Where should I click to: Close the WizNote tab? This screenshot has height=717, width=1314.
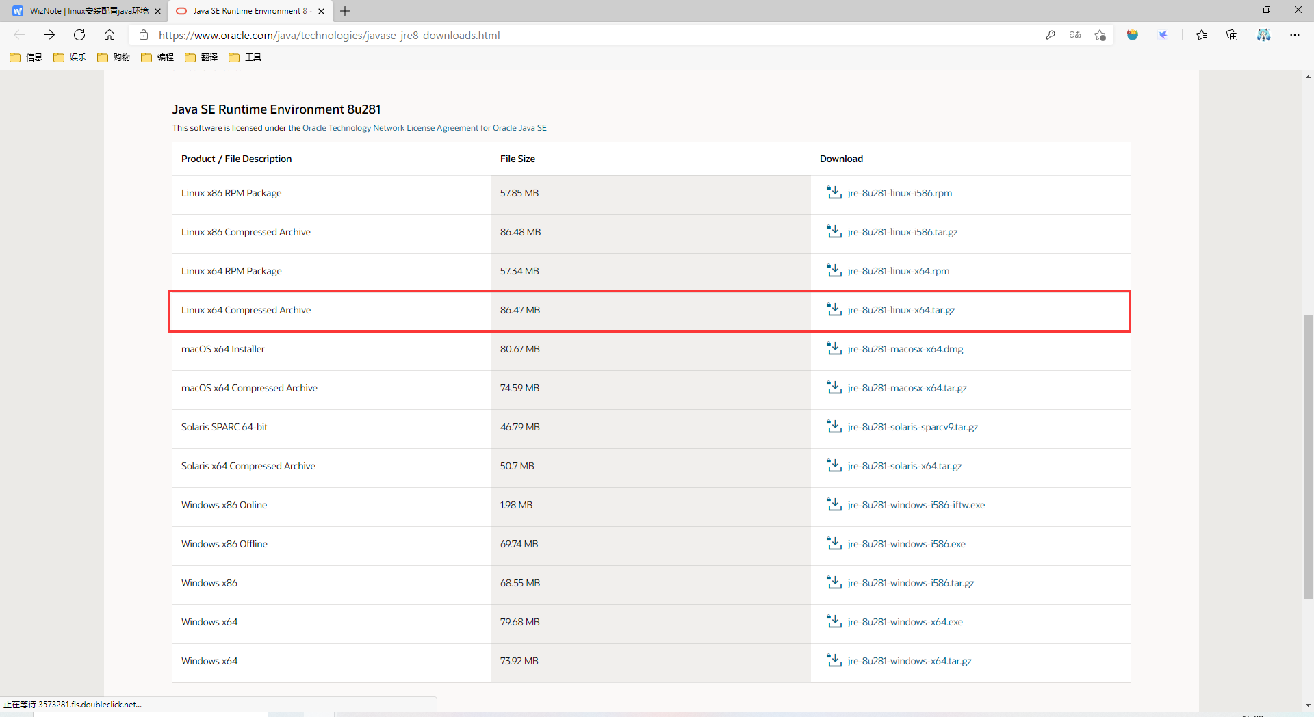(x=157, y=11)
